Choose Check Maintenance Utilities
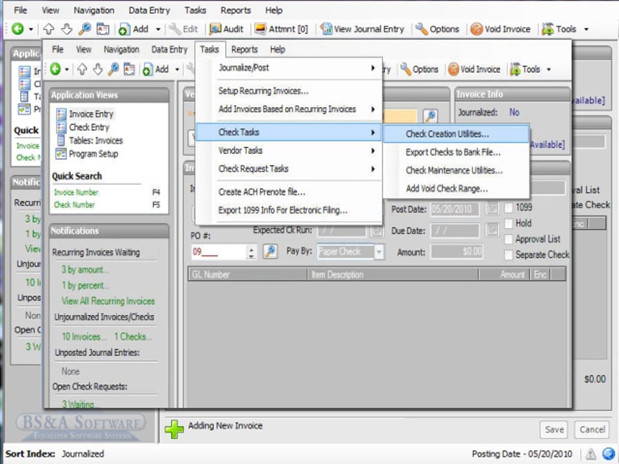The height and width of the screenshot is (464, 619). (x=456, y=170)
